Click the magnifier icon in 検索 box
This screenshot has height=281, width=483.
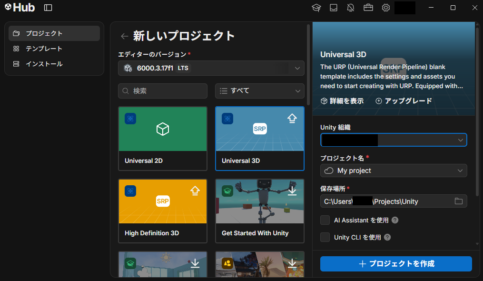pyautogui.click(x=125, y=91)
